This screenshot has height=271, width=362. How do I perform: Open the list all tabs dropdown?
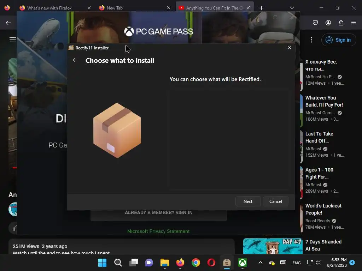pos(292,8)
